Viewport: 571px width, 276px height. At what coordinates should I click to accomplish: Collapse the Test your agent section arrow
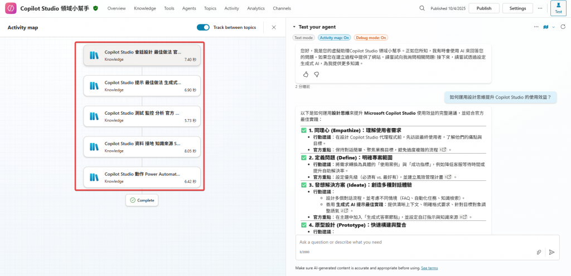(x=294, y=27)
